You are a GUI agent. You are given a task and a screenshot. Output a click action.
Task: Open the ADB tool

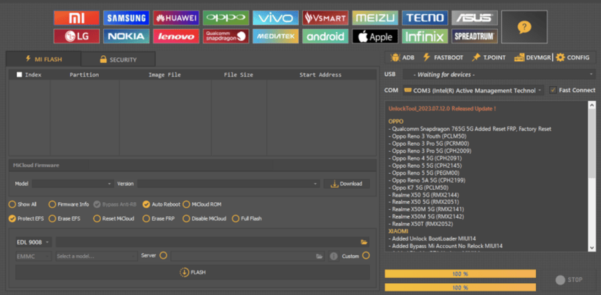coord(402,58)
